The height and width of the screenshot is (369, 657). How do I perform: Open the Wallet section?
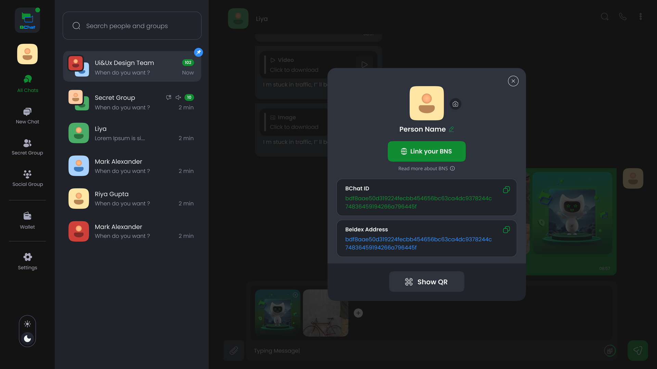pos(27,220)
